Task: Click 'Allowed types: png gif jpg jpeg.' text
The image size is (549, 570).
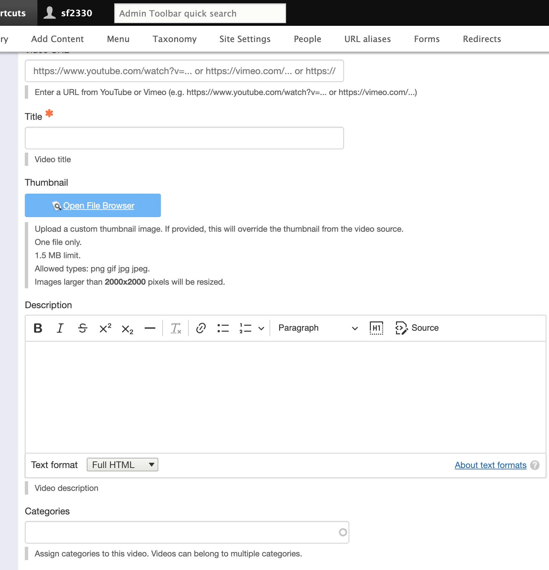Action: pos(92,269)
